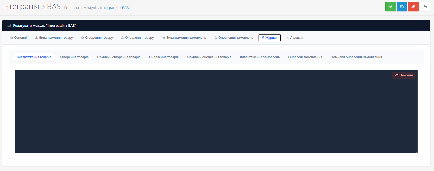Open the Створення товару tab

coord(97,38)
